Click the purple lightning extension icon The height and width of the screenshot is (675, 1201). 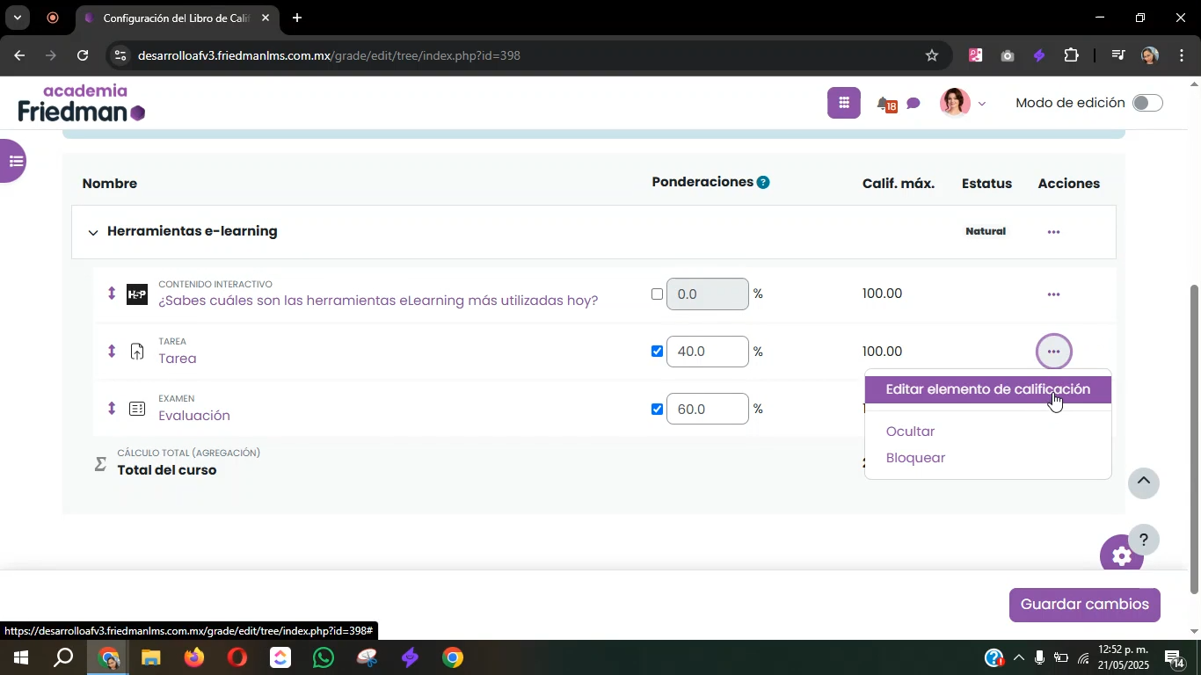1039,55
